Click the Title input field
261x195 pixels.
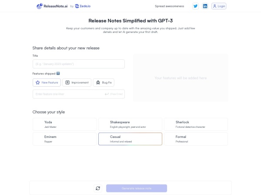tap(78, 64)
